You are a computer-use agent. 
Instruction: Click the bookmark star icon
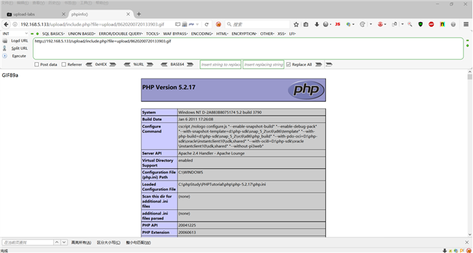click(x=296, y=25)
